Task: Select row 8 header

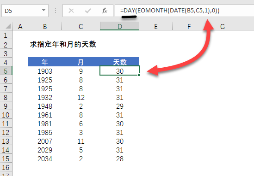Action: coord(6,97)
